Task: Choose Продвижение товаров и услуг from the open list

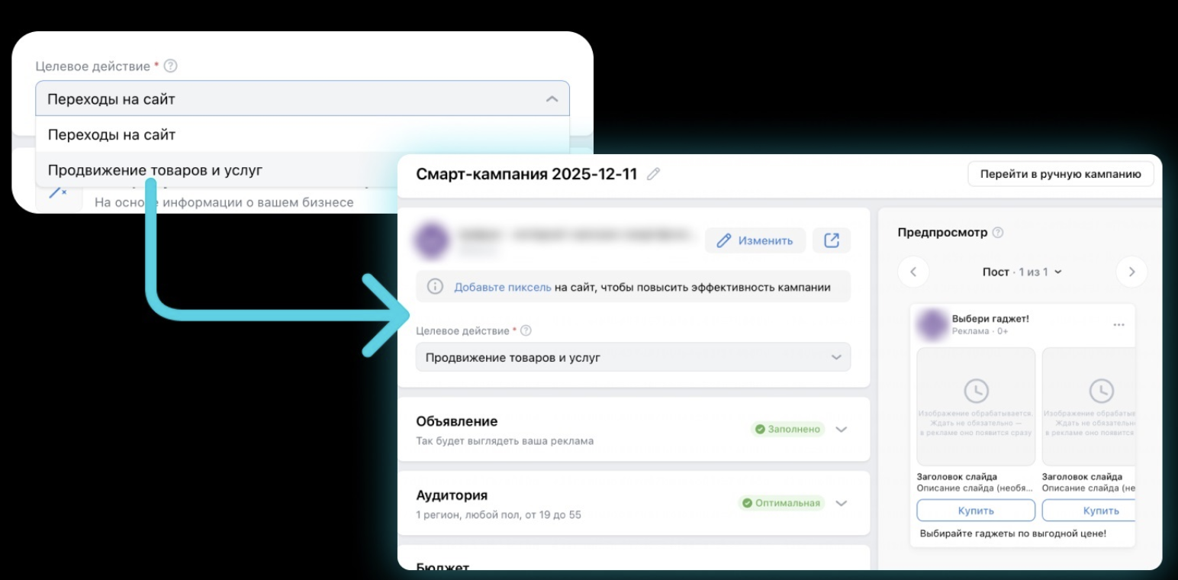Action: click(155, 169)
